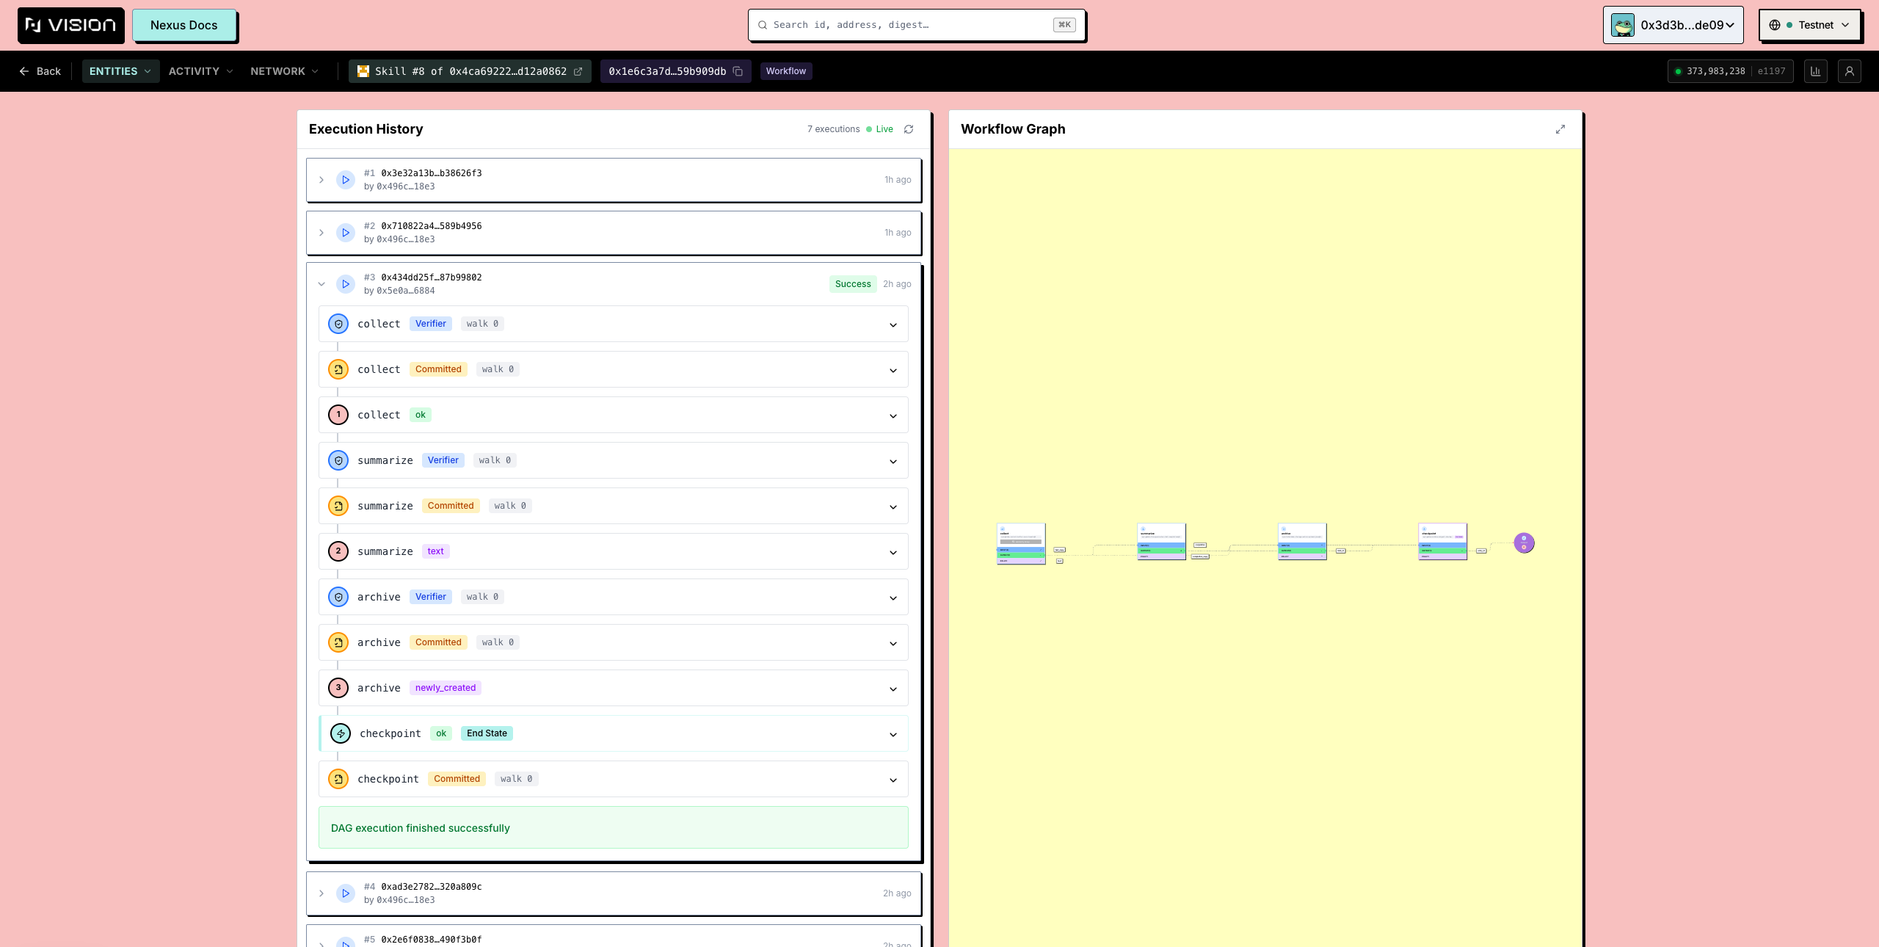This screenshot has height=947, width=1879.
Task: Click step number 3 archive icon
Action: [338, 688]
